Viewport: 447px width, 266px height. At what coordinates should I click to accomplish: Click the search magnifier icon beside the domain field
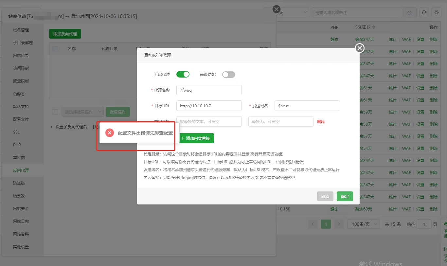(409, 12)
